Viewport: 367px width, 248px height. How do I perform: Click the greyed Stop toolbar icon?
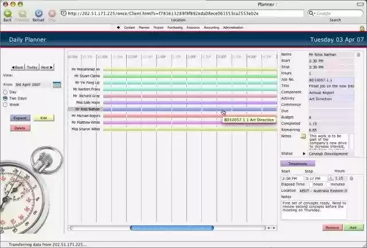tap(52, 13)
